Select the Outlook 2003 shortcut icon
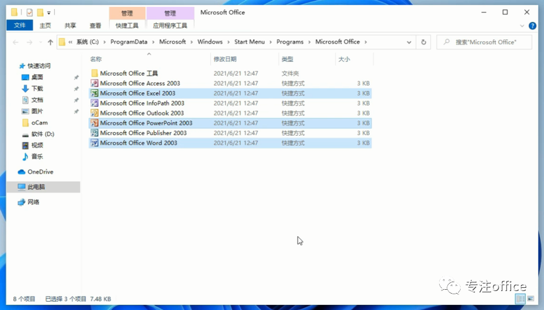This screenshot has height=310, width=544. tap(94, 113)
